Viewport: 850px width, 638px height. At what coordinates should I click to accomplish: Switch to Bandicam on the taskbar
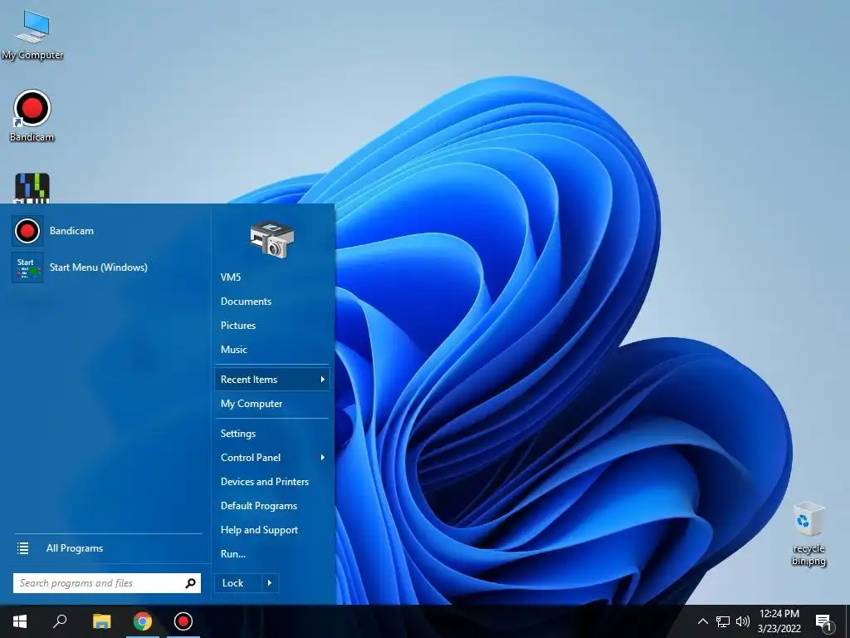[183, 621]
